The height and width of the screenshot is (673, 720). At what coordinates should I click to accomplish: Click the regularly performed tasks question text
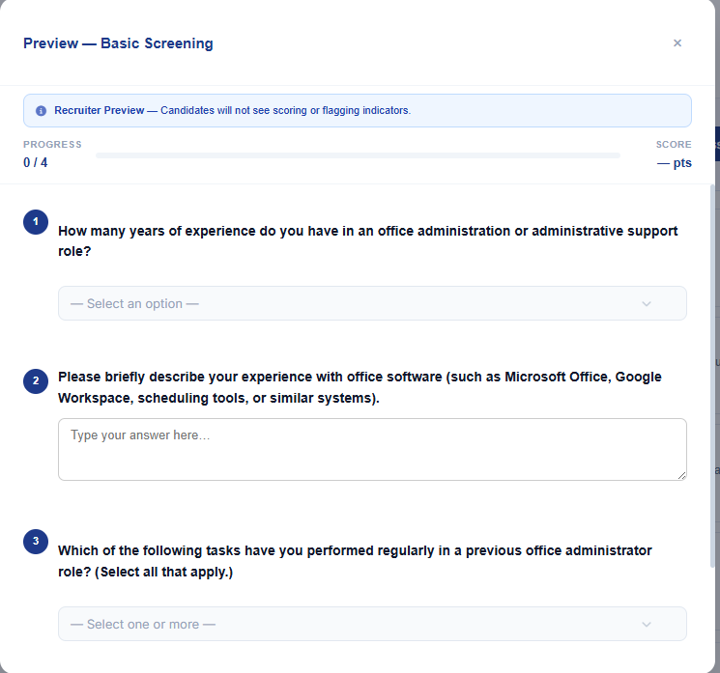click(x=355, y=561)
